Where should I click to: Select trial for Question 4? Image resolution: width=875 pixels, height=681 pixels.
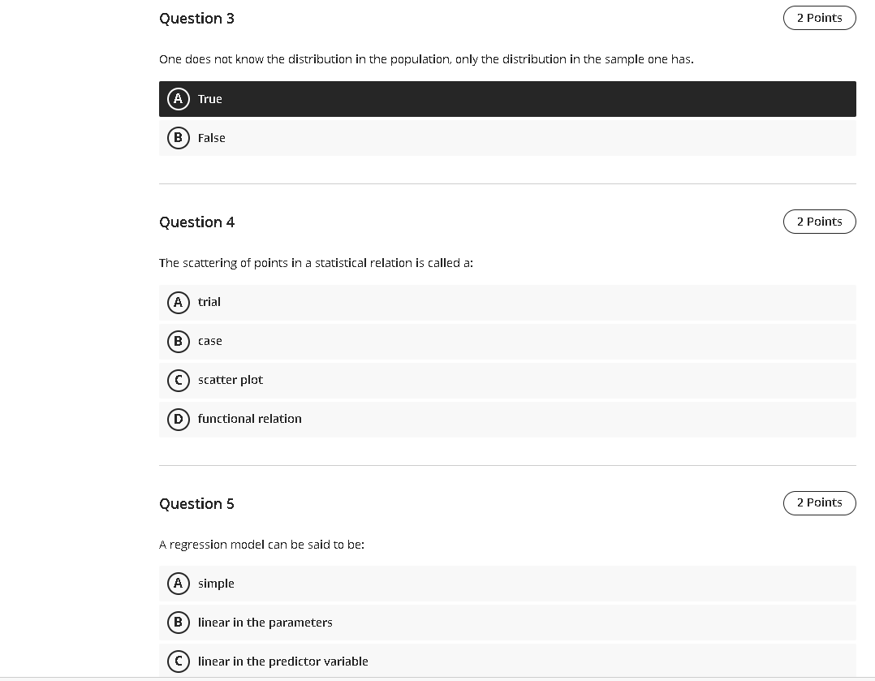click(x=487, y=302)
